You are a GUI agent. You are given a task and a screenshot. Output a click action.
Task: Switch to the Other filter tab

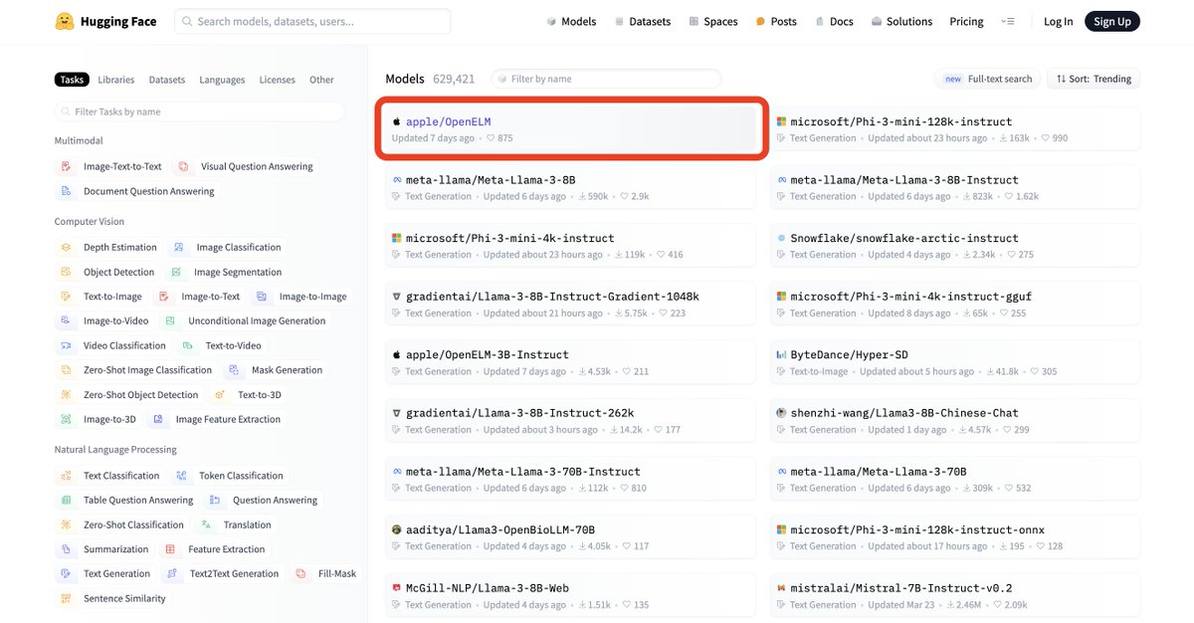tap(321, 80)
